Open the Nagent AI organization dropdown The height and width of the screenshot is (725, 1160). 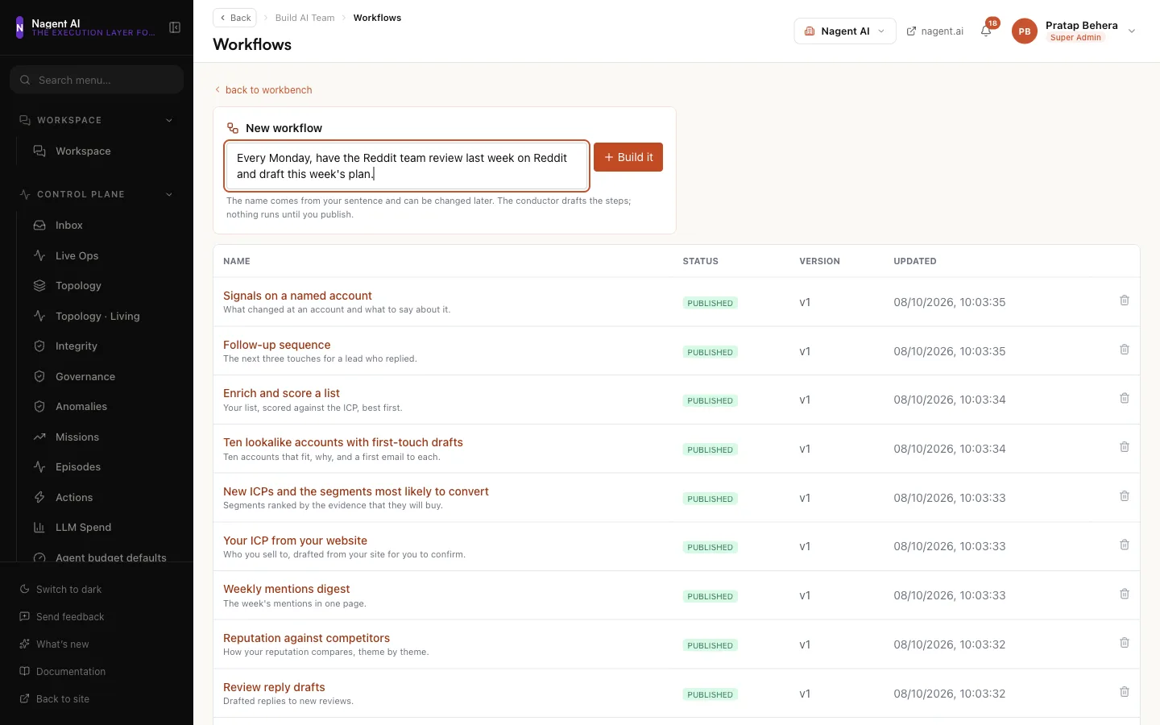(x=845, y=31)
